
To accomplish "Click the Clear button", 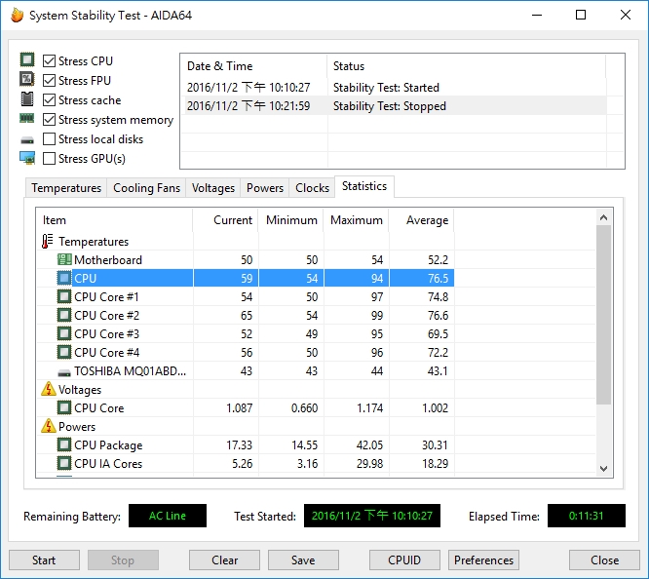I will tap(224, 560).
